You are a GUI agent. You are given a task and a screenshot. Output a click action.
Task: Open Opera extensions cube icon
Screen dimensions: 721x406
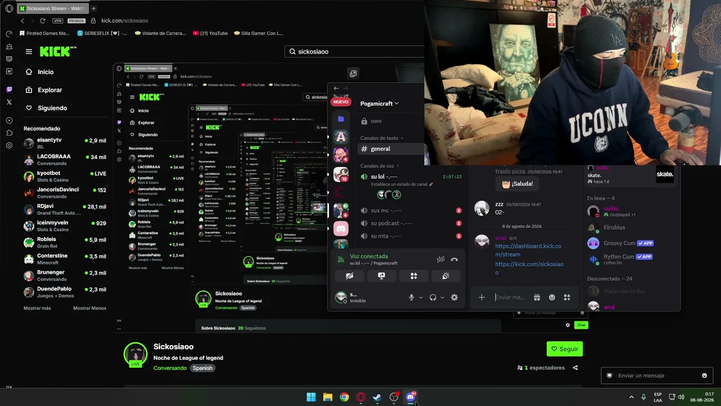(9, 133)
